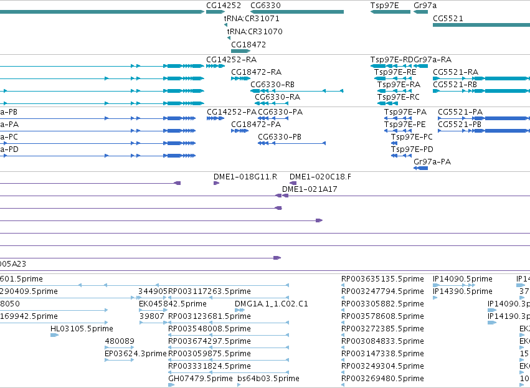Viewport: 530px width, 388px height.
Task: Open the EP03624.3prime EST label
Action: [x=136, y=354]
